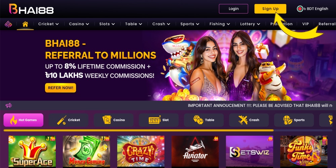Viewport: 336px width, 168px height.
Task: Expand the Slots dropdown menu
Action: 107,24
